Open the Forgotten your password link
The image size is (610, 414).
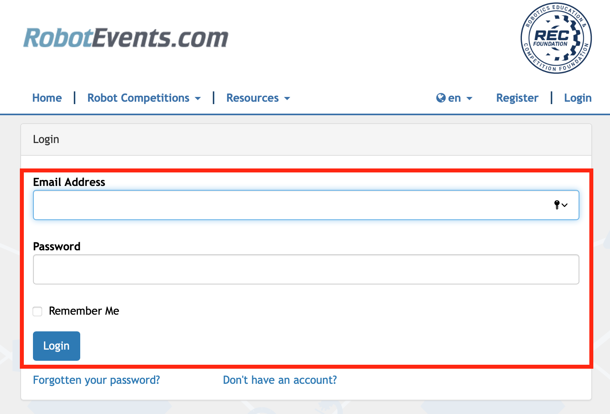click(x=97, y=380)
